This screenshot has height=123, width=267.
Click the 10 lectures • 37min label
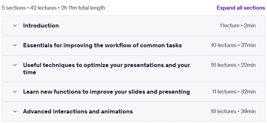coord(233,45)
